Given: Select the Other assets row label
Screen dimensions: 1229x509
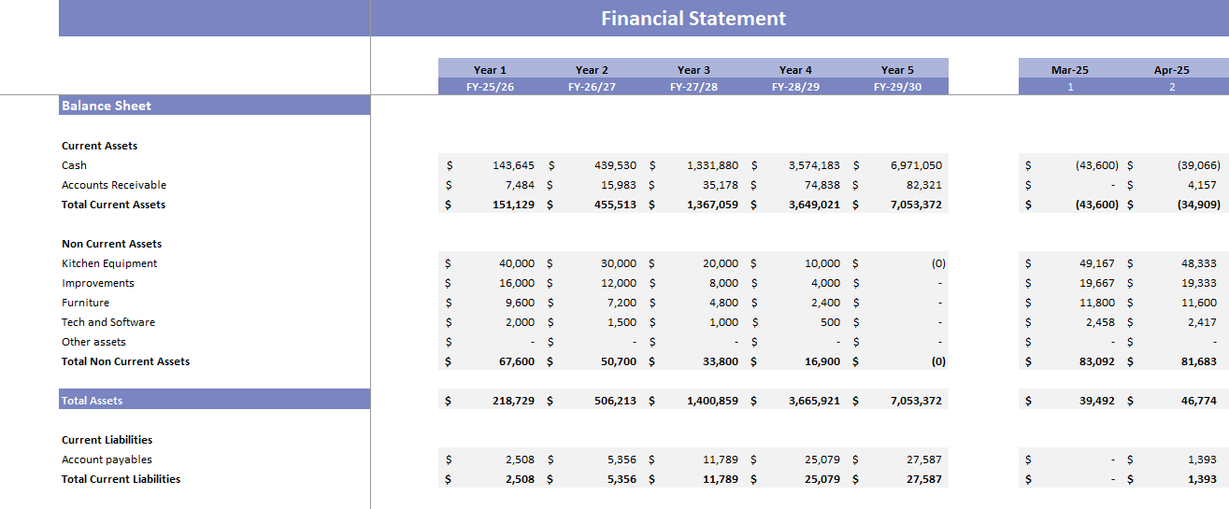Looking at the screenshot, I should [x=93, y=342].
